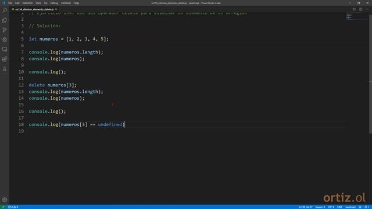
Task: Click 'console.log();' on line 16
Action: point(48,111)
